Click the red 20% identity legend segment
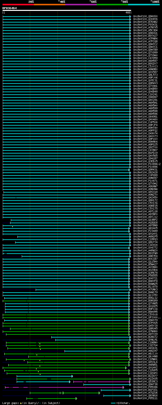The width and height of the screenshot is (162, 405). (x=18, y=5)
